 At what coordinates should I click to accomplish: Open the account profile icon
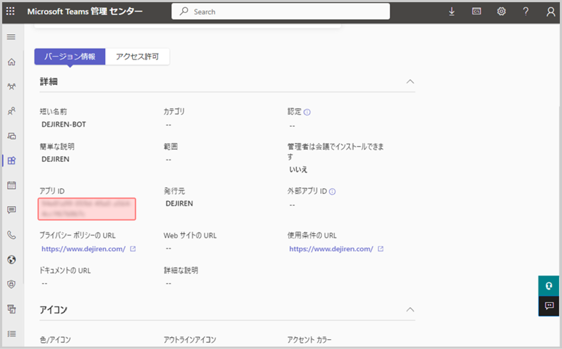[550, 12]
